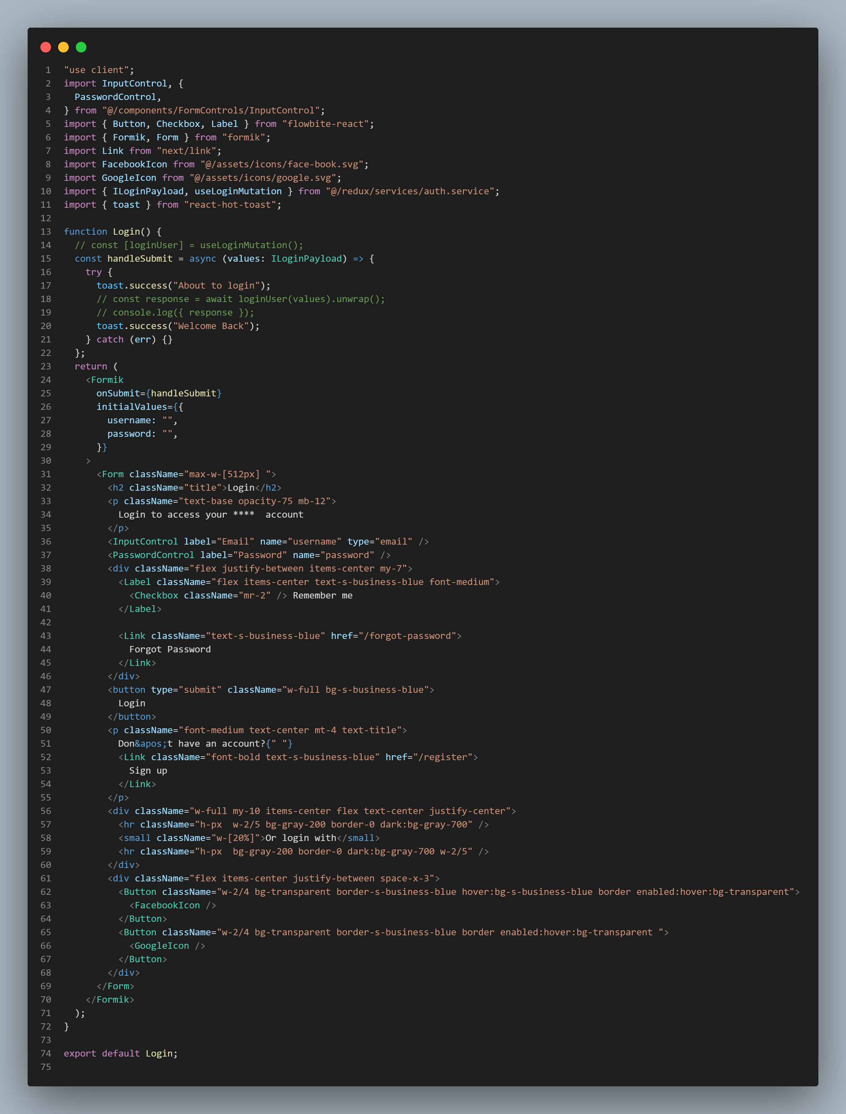Click the red window control dot

click(45, 47)
